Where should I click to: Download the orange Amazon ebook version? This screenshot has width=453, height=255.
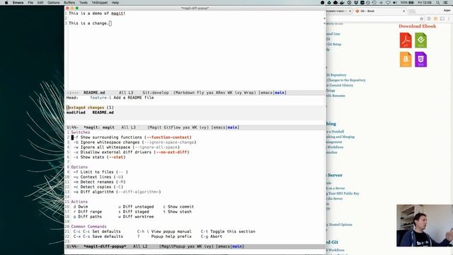pyautogui.click(x=406, y=59)
